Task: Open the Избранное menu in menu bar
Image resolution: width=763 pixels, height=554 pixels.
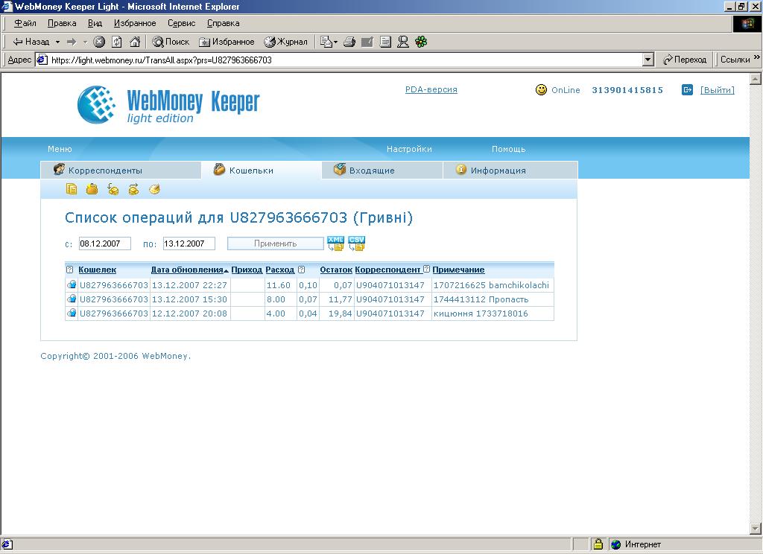Action: click(x=135, y=24)
